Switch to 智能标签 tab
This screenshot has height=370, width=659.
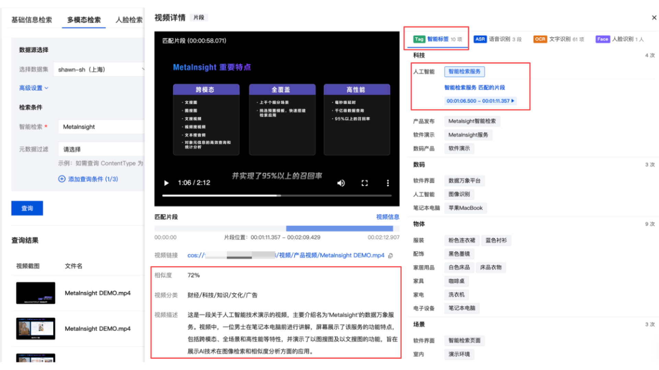(x=438, y=39)
